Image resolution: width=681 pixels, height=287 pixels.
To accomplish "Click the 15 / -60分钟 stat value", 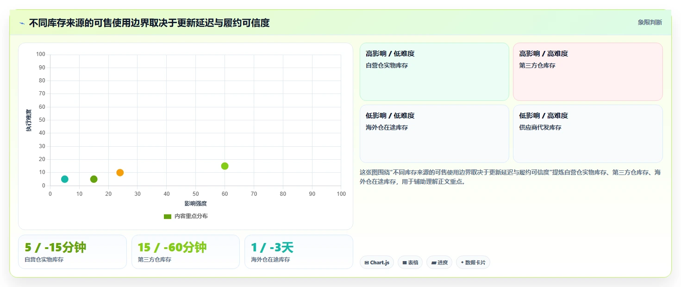I will [172, 248].
